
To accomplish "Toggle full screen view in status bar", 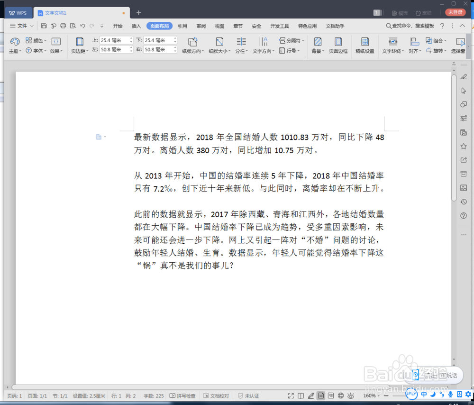I will click(291, 395).
